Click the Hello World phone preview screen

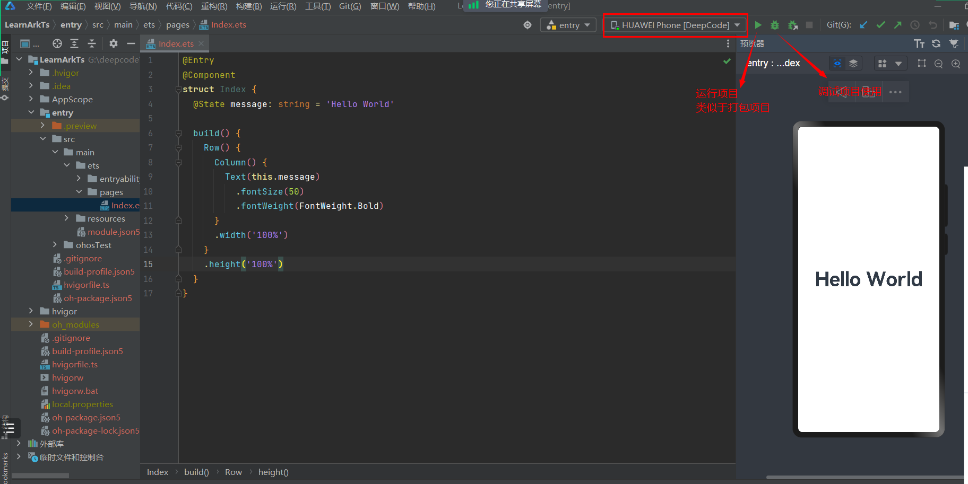869,279
